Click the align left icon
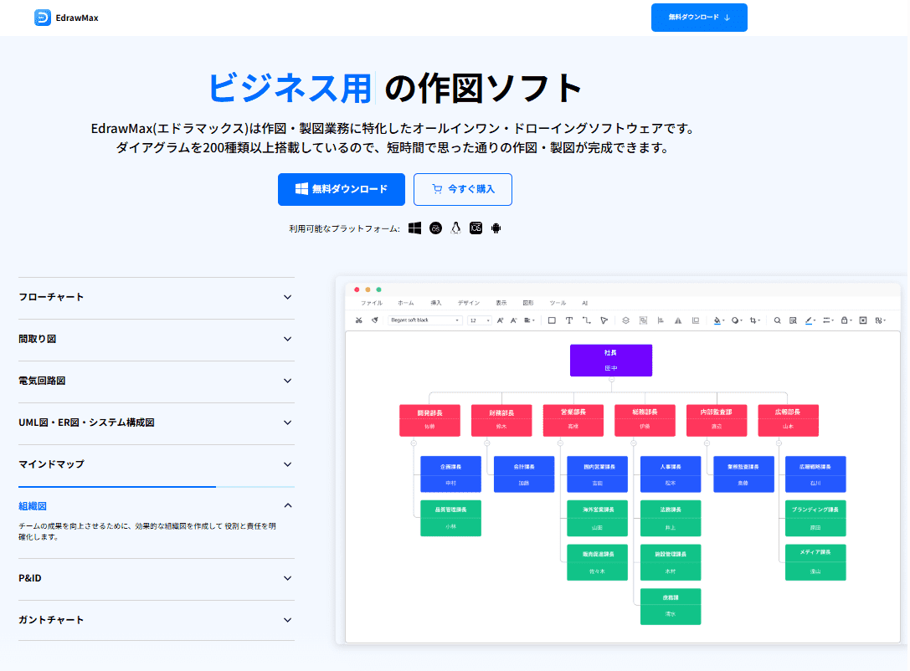 (661, 320)
